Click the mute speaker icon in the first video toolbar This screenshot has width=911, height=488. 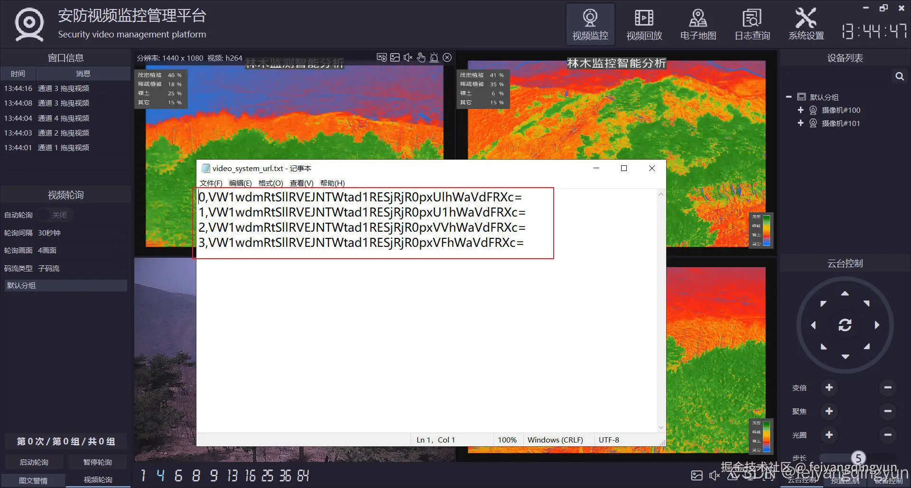coord(408,57)
